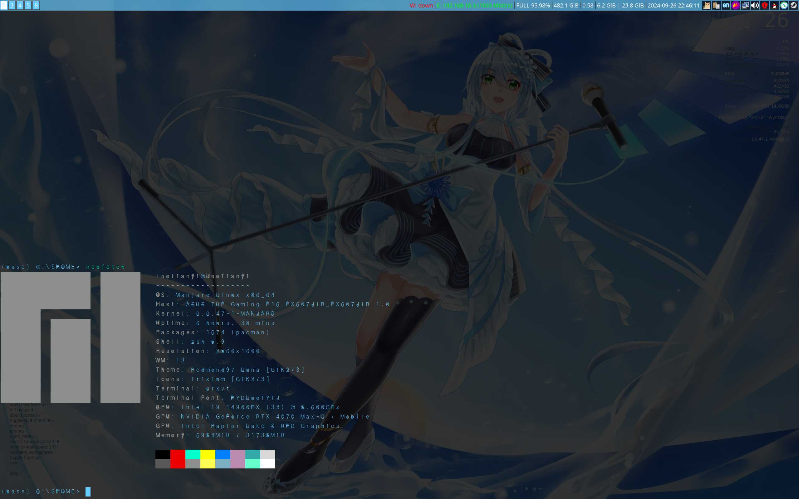This screenshot has height=499, width=799.
Task: Click the 'Host: ASUS TUF Gaming F16' line
Action: [273, 304]
